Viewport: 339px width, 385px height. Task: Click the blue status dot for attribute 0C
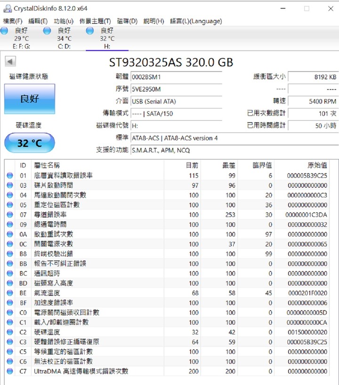coord(10,244)
